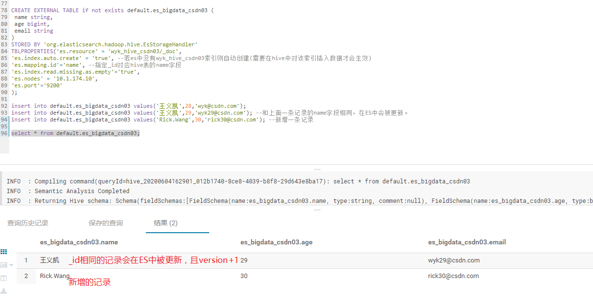593x300 pixels.
Task: Click the es.index.read.missing.as.empty property line
Action: 76,72
